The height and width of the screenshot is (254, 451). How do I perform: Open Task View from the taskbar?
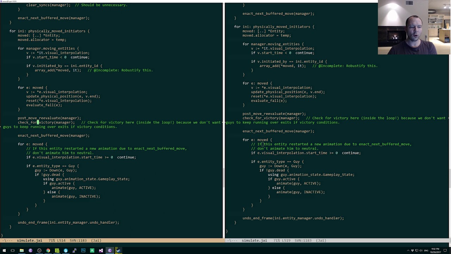13,250
